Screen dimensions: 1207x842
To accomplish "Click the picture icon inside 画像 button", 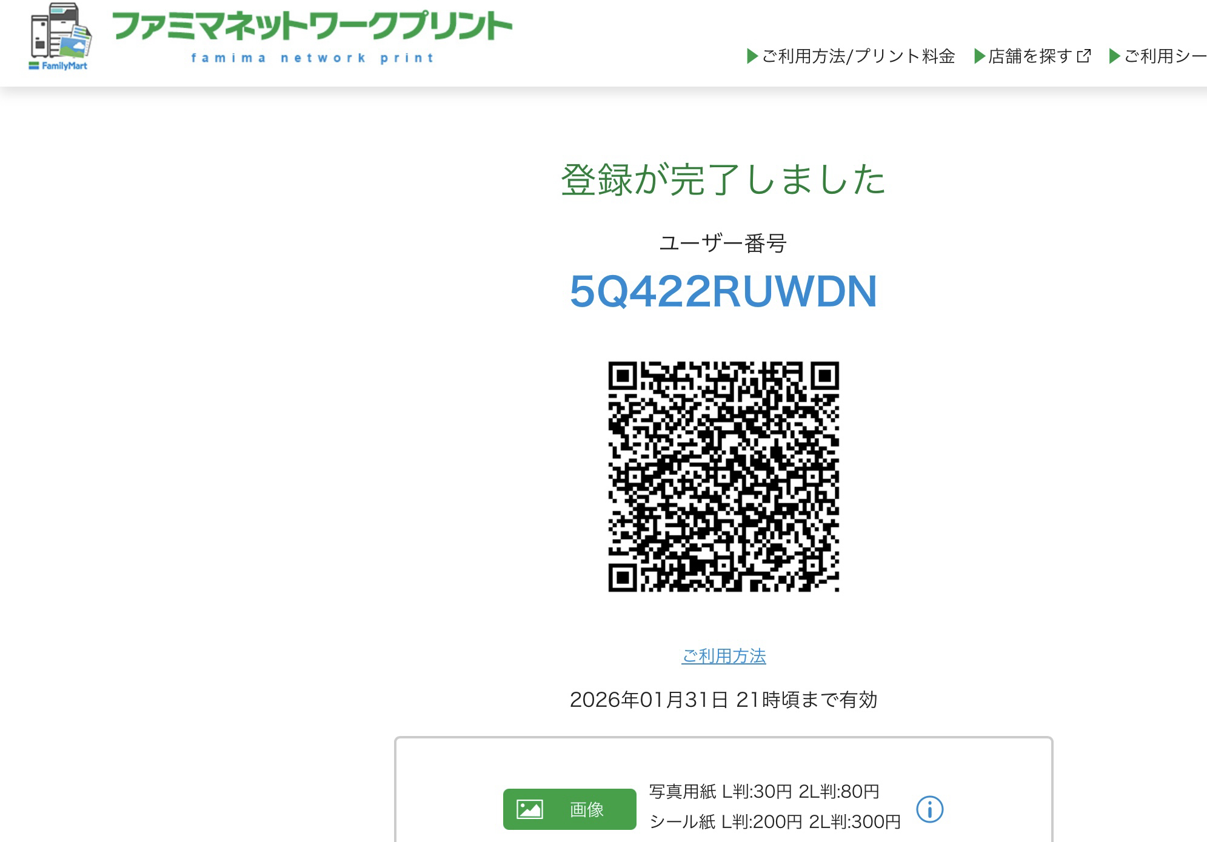I will coord(529,809).
